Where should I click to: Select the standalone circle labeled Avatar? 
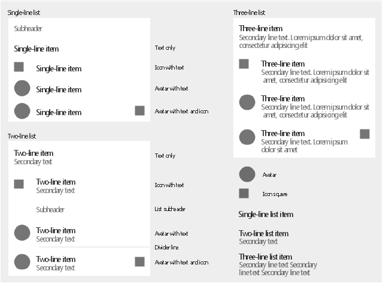pos(247,174)
